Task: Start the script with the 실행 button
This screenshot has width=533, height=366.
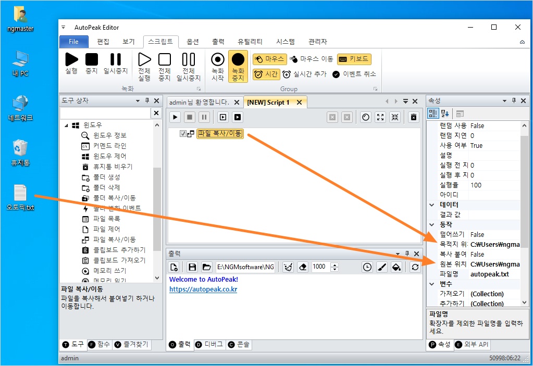Action: [x=71, y=64]
